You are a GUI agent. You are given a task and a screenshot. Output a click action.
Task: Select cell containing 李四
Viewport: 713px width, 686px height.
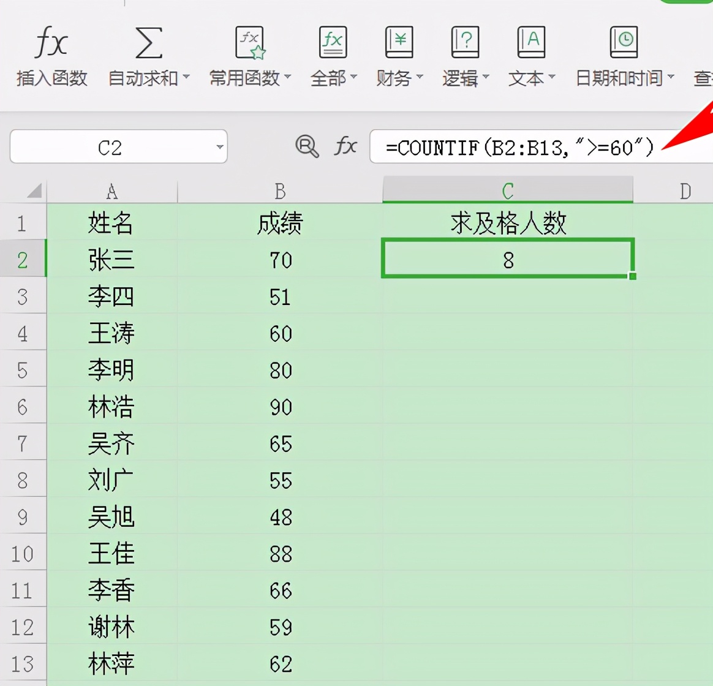112,296
